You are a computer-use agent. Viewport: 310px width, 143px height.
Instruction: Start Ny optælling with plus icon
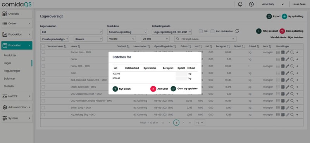(x=284, y=16)
